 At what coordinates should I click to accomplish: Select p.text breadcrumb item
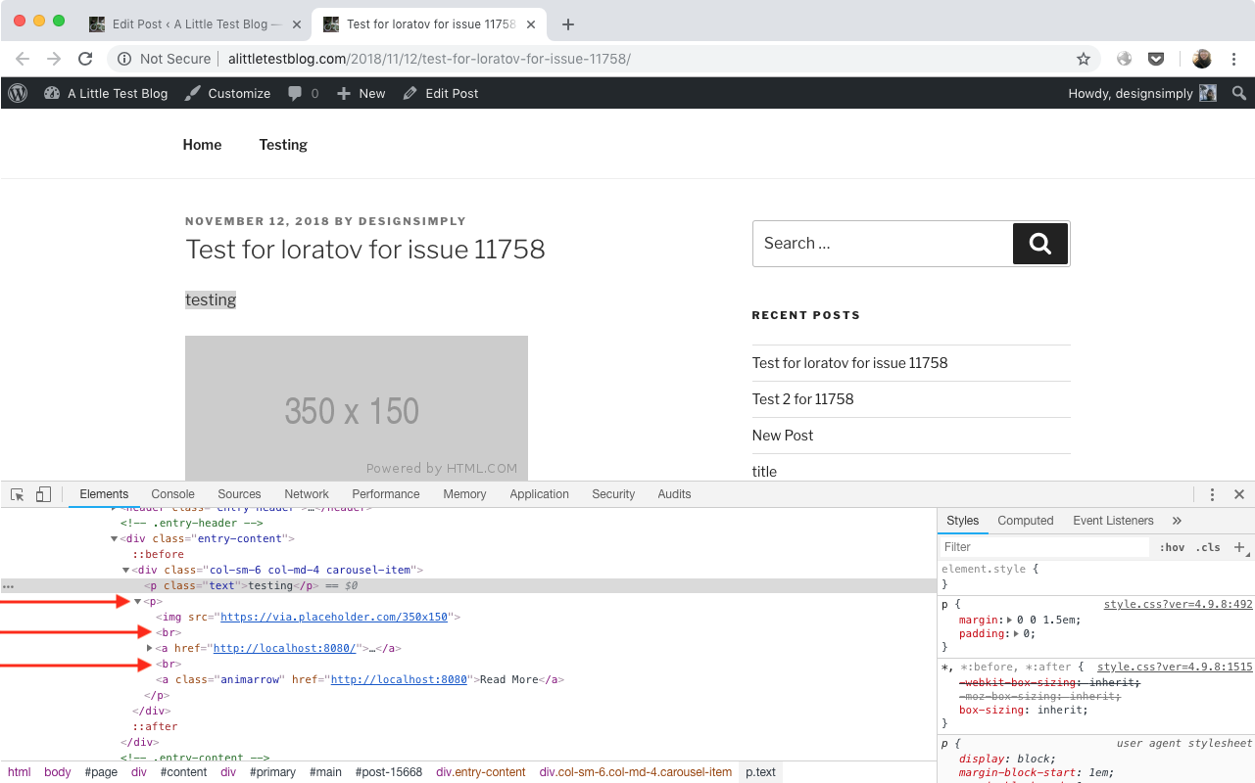(x=760, y=772)
